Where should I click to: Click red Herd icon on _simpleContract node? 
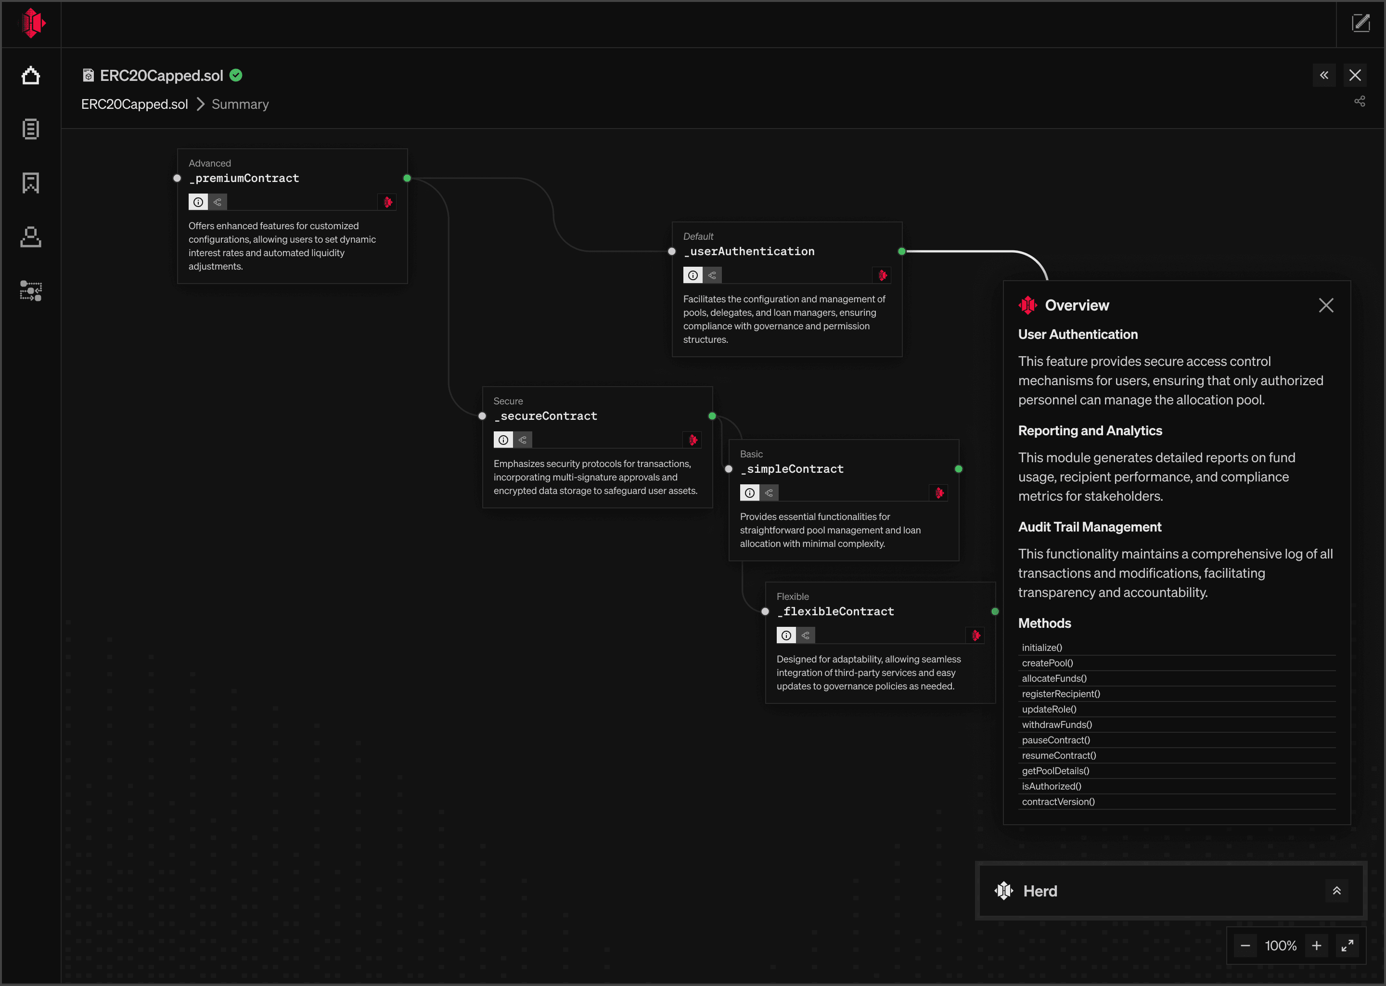939,493
